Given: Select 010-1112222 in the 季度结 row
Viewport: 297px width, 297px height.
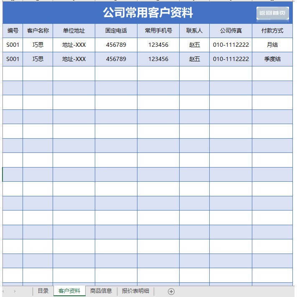Looking at the screenshot, I should coord(231,59).
